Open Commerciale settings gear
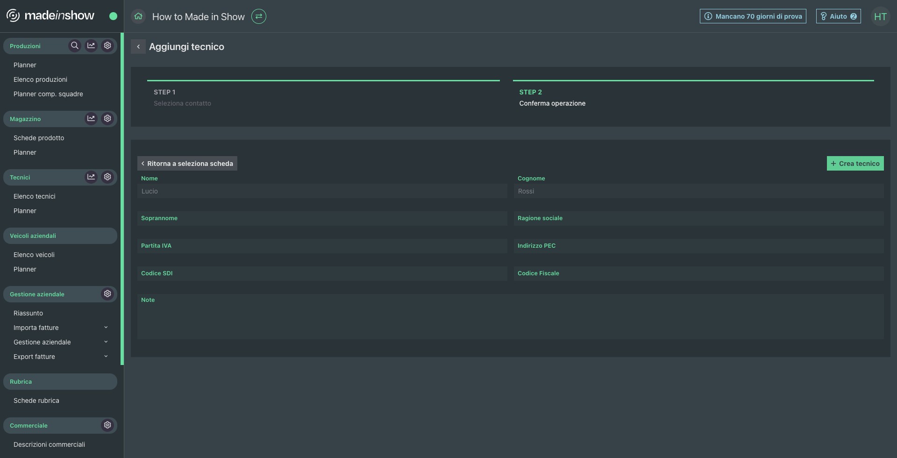 tap(107, 425)
